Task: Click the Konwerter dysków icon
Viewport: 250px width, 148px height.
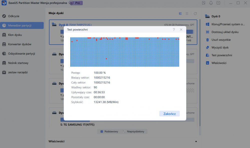Action: coord(4,44)
